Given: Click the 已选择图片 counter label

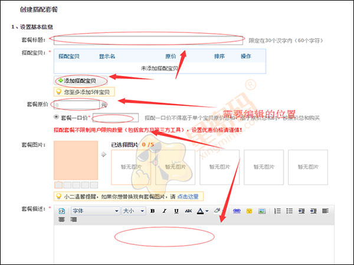Looking at the screenshot, I should pyautogui.click(x=133, y=145).
